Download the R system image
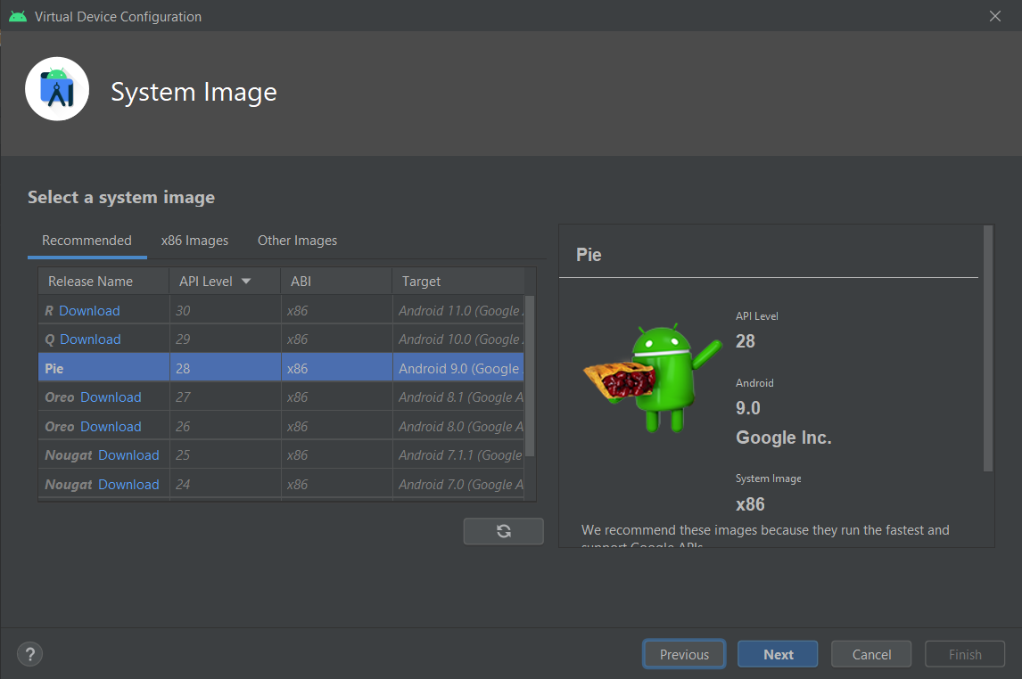The image size is (1022, 679). coord(89,310)
